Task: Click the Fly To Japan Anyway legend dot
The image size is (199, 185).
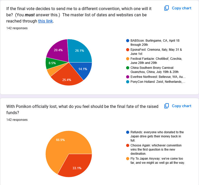Action: click(128, 159)
